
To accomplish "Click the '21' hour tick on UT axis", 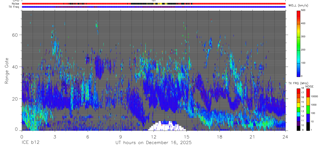I will (253, 137).
